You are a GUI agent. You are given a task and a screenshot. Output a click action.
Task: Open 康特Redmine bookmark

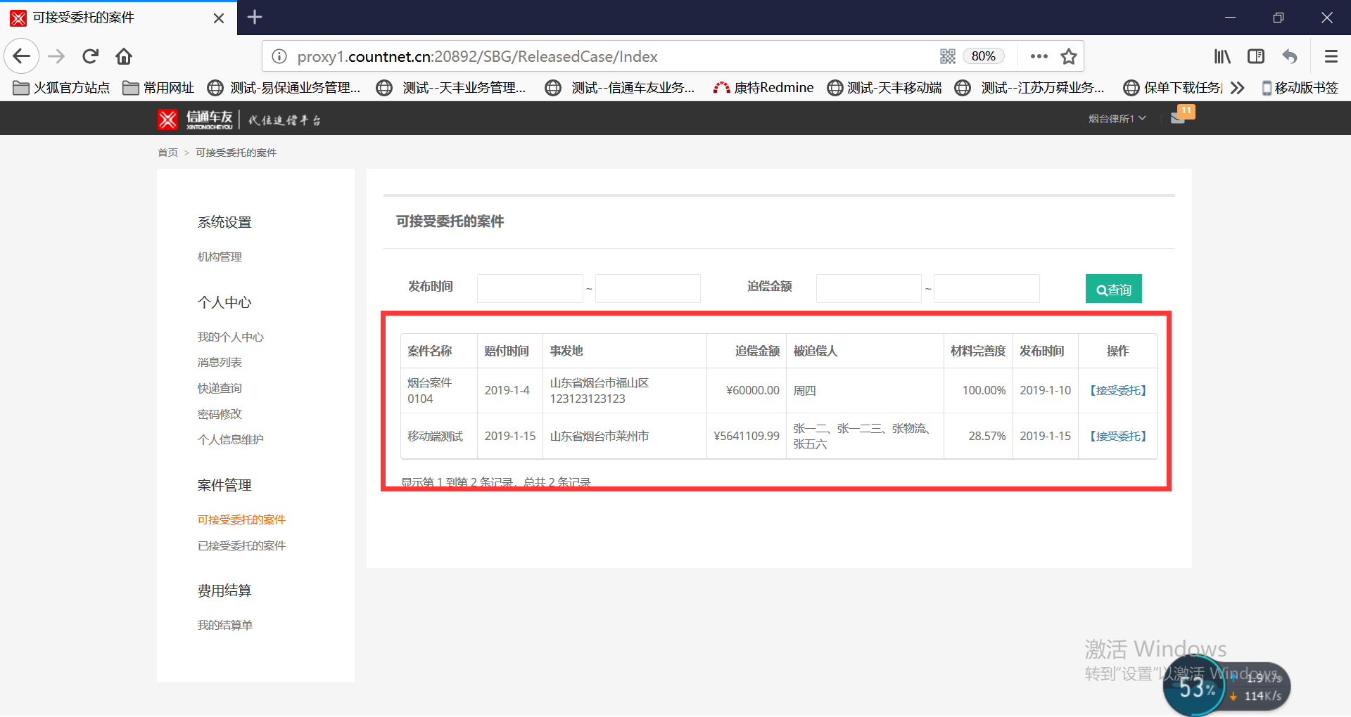pyautogui.click(x=763, y=88)
